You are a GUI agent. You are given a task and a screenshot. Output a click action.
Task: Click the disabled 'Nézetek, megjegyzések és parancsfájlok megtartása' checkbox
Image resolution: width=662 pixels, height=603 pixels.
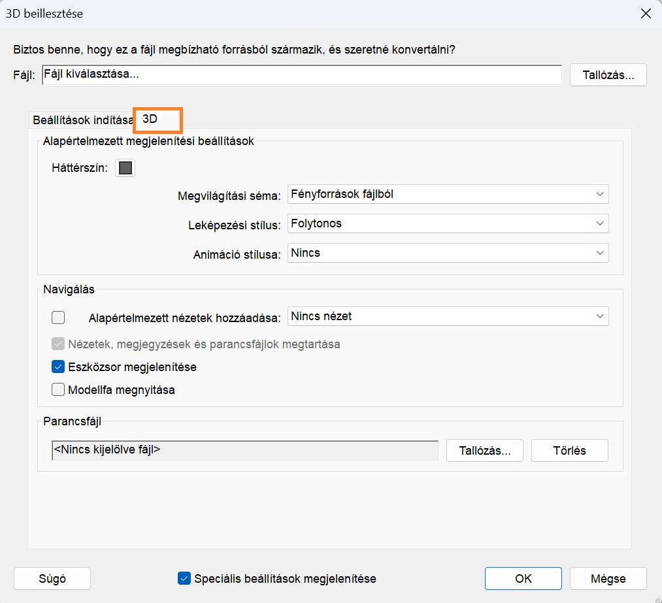(58, 344)
